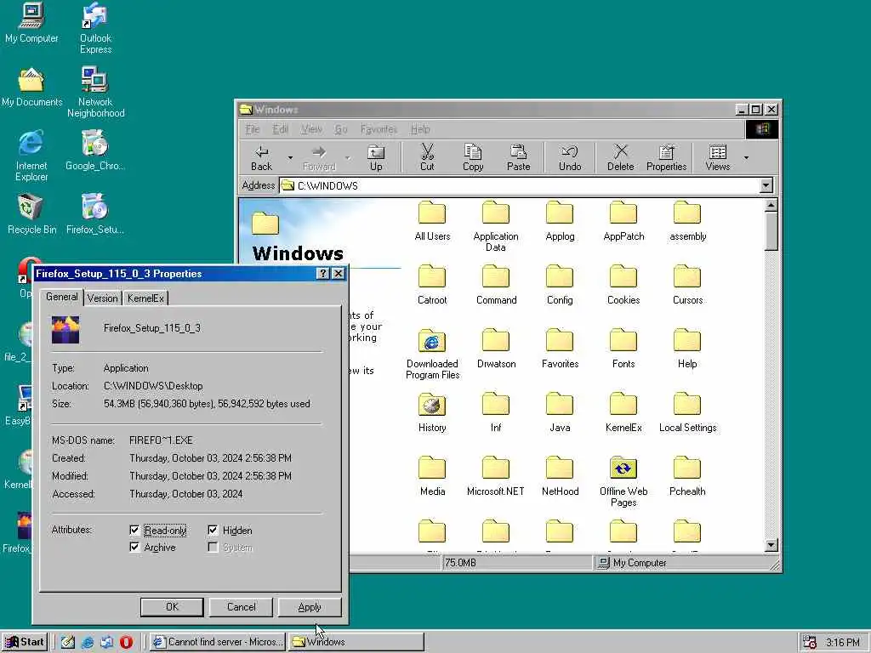This screenshot has width=871, height=653.
Task: Open the Help menu in explorer
Action: (x=420, y=129)
